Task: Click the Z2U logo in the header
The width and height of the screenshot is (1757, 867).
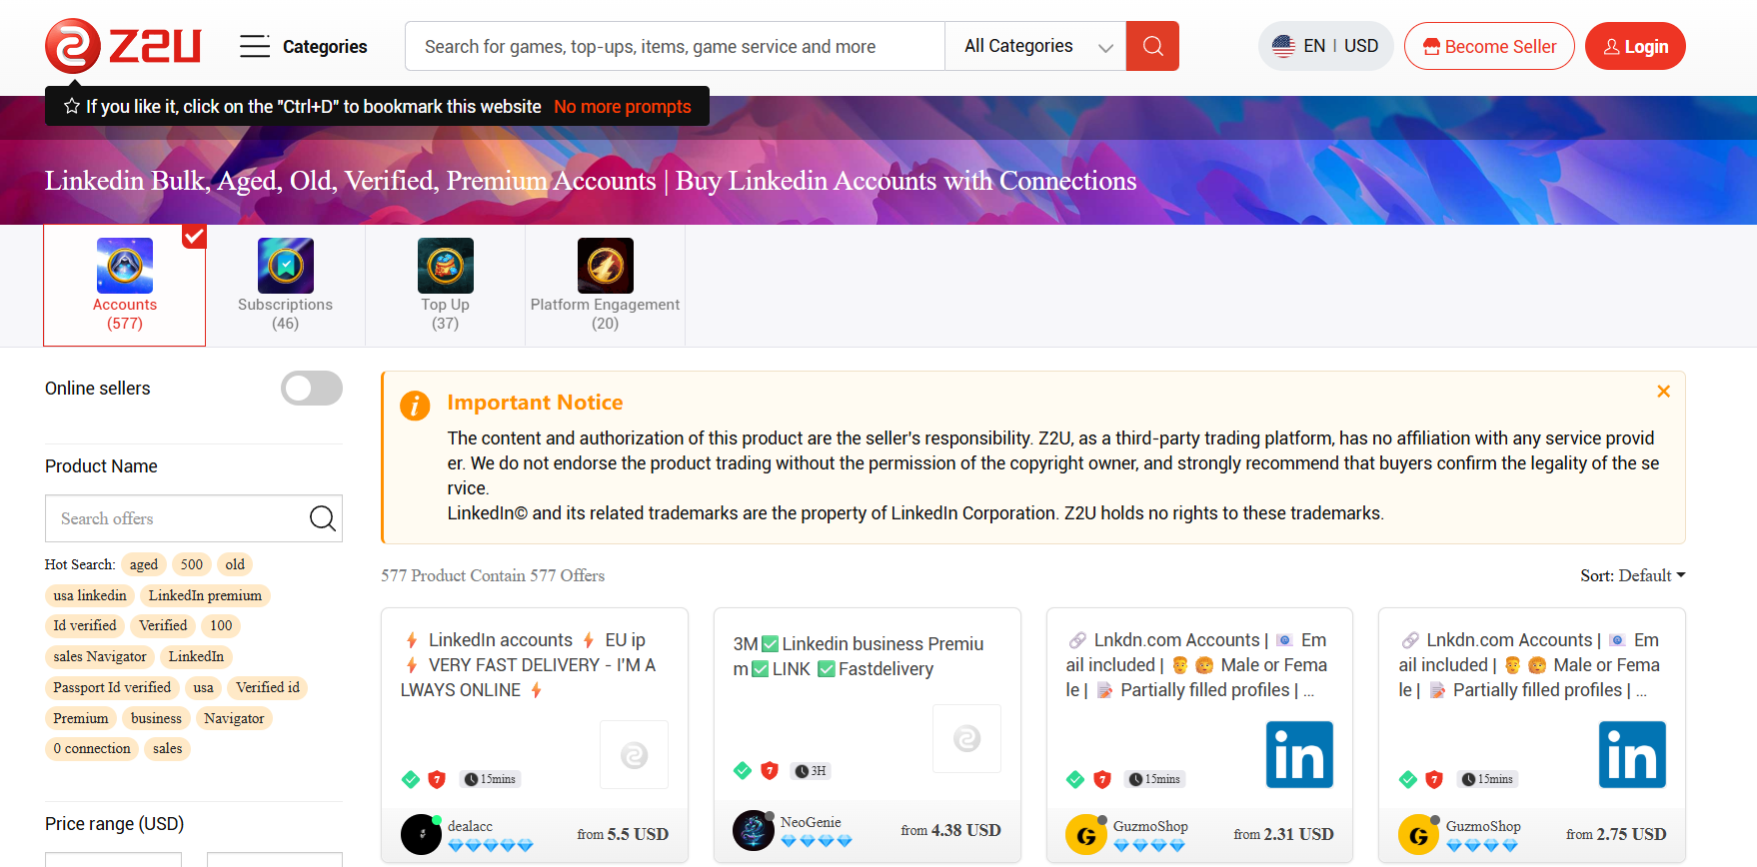Action: [x=123, y=46]
